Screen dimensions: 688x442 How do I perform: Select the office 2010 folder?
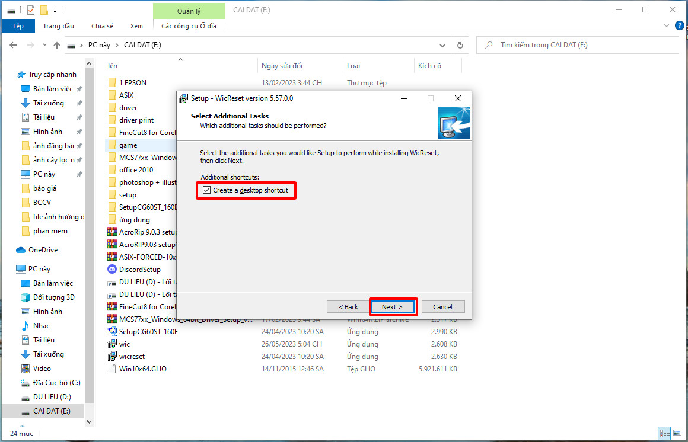click(x=136, y=169)
